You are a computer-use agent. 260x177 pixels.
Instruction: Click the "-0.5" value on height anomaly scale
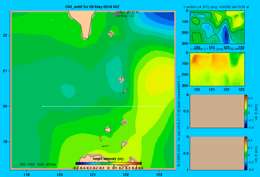pyautogui.click(x=75, y=168)
